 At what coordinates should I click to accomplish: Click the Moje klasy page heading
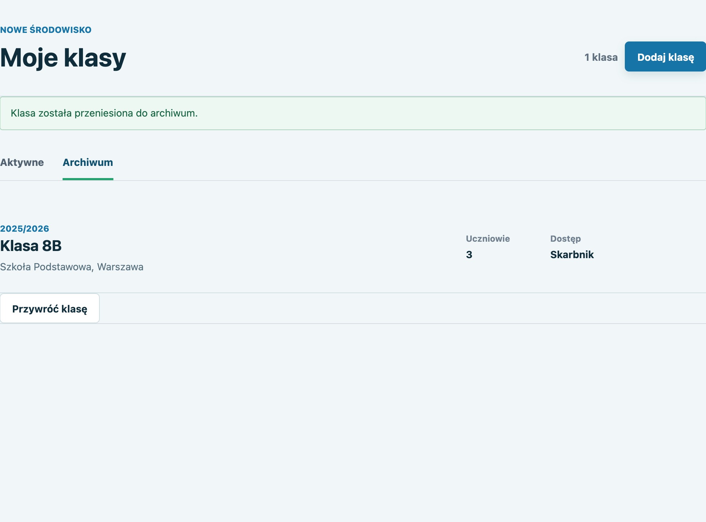click(x=63, y=58)
